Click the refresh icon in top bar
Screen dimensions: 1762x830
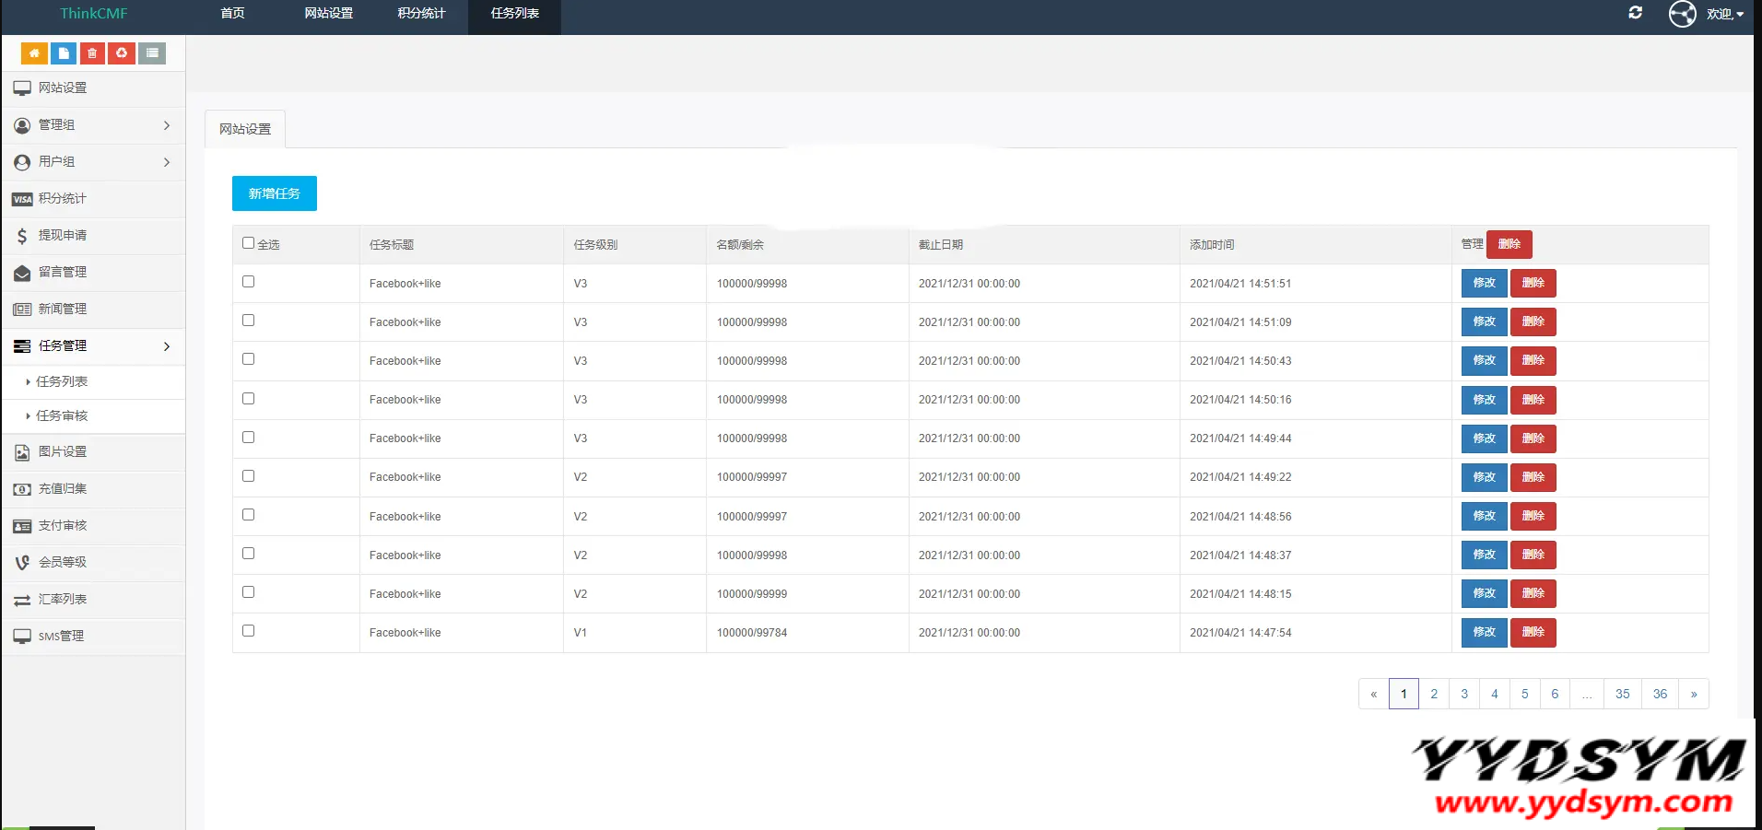1635,13
